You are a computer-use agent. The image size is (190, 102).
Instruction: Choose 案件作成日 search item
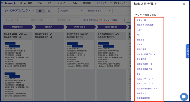click(x=142, y=49)
